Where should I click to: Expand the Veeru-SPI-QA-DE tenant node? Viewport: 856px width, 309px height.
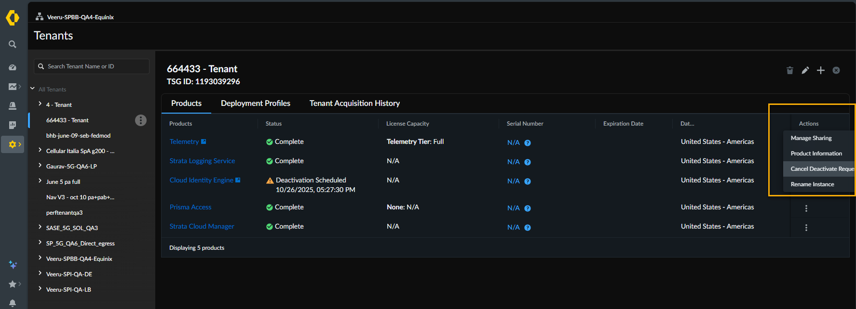40,273
